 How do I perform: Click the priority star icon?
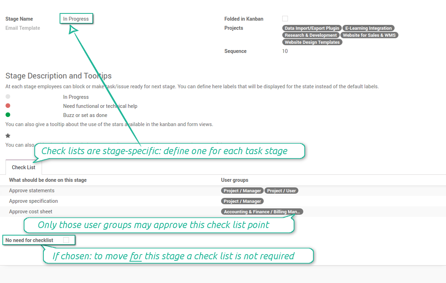click(8, 136)
